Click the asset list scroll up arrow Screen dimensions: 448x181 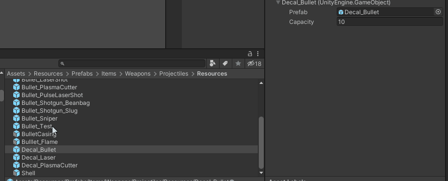pos(261,83)
